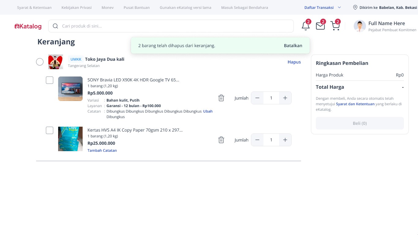418x235 pixels.
Task: Open the notifications bell icon
Action: point(305,26)
